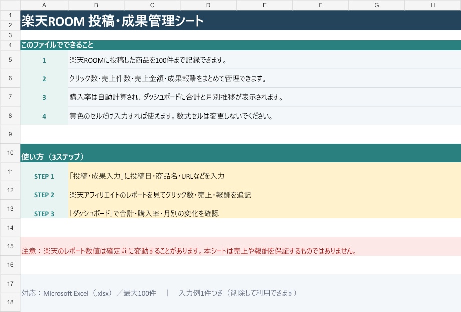Click the number 3 cell in row 7
This screenshot has height=312, width=461.
(x=44, y=97)
